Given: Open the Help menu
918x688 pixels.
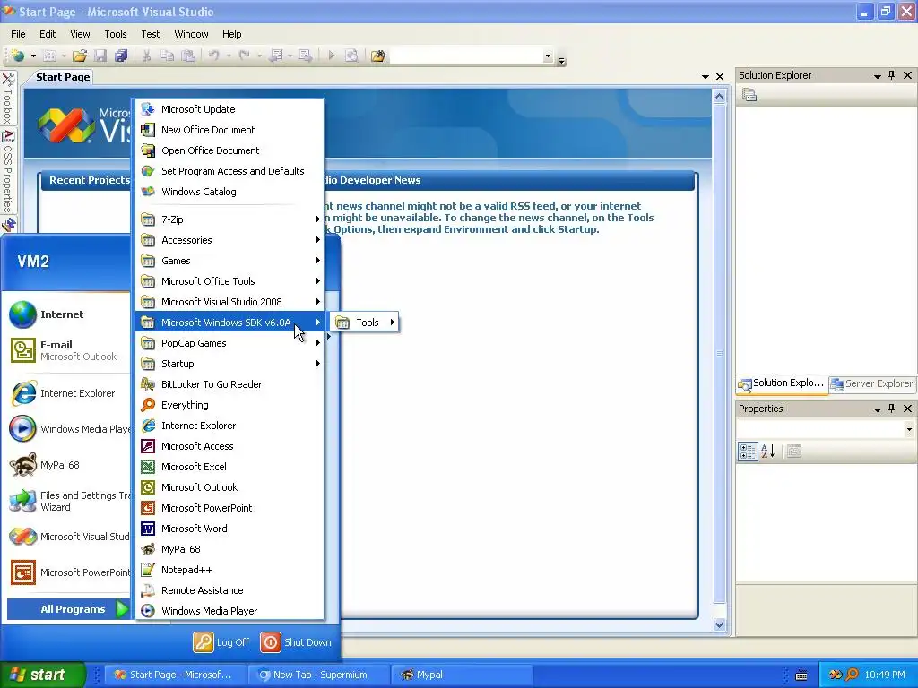Looking at the screenshot, I should click(232, 34).
